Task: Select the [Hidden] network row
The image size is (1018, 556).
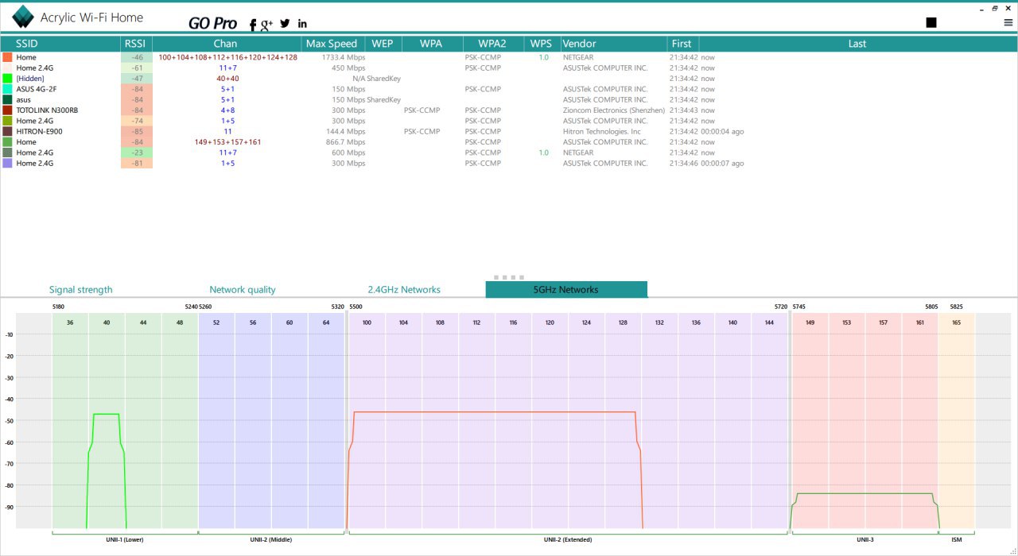Action: [509, 79]
